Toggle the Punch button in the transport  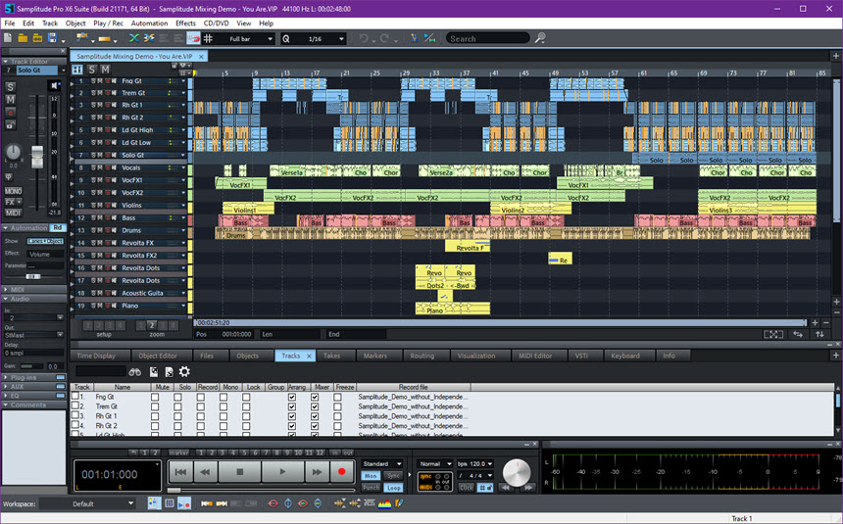(371, 488)
